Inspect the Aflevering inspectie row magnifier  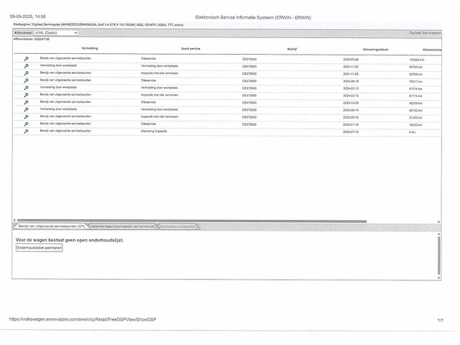pos(27,132)
